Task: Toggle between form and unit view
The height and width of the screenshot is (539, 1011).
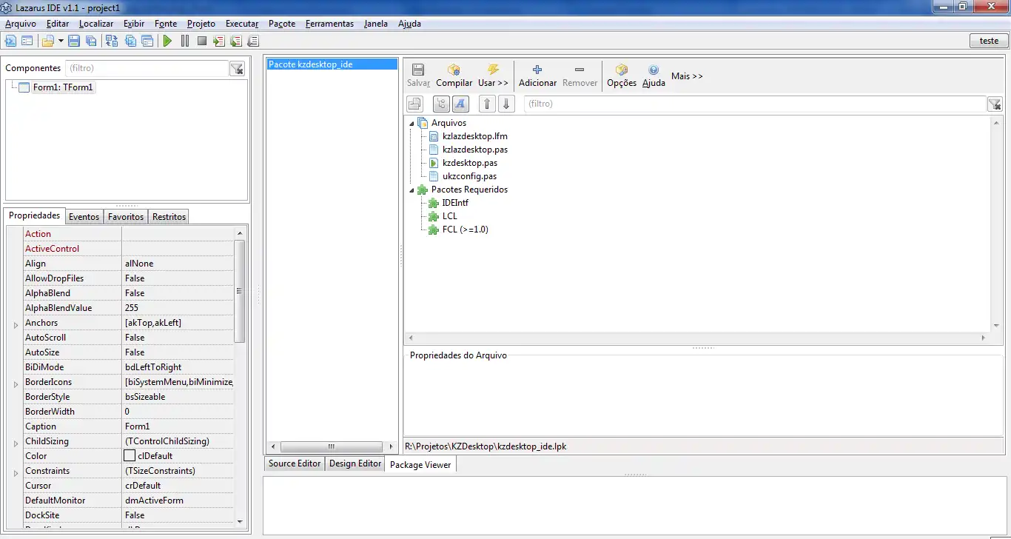Action: click(x=111, y=41)
